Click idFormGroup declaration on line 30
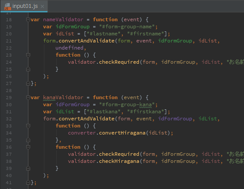This screenshot has width=244, height=189. coord(72,104)
